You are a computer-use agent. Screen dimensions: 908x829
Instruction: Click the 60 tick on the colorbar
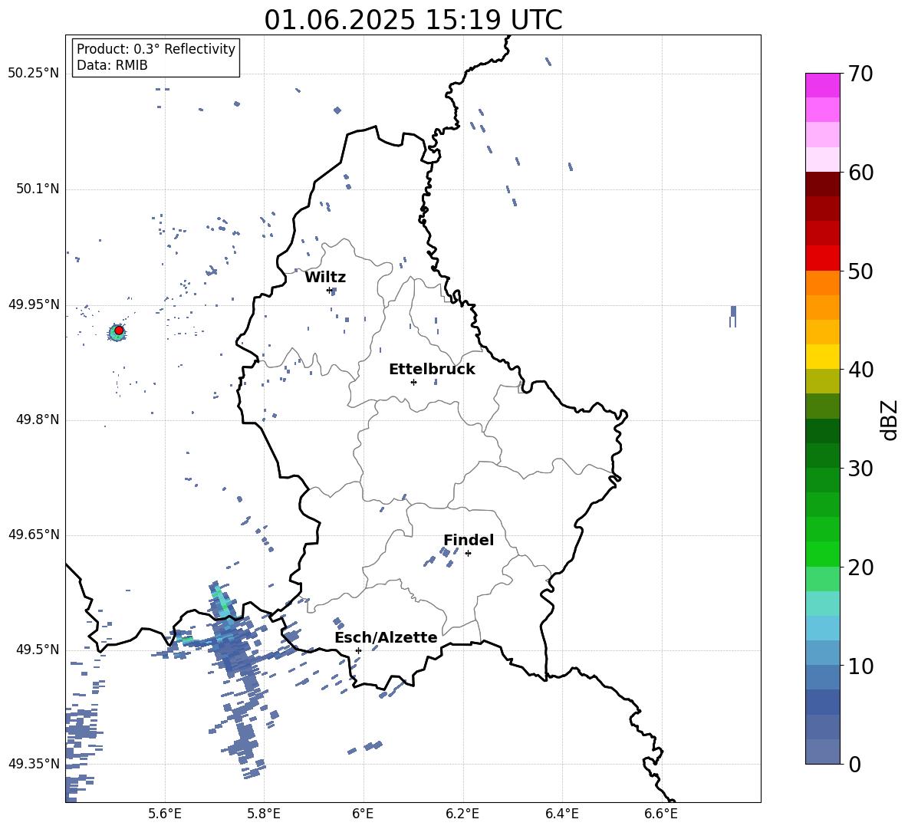[x=861, y=172]
